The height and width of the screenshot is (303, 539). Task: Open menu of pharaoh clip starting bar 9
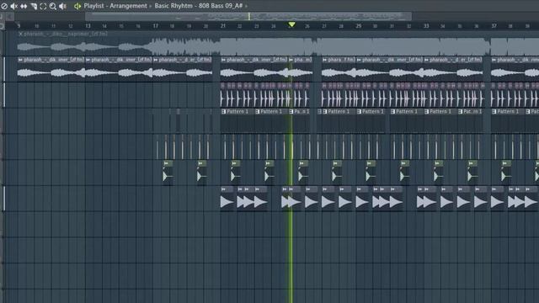(x=20, y=60)
